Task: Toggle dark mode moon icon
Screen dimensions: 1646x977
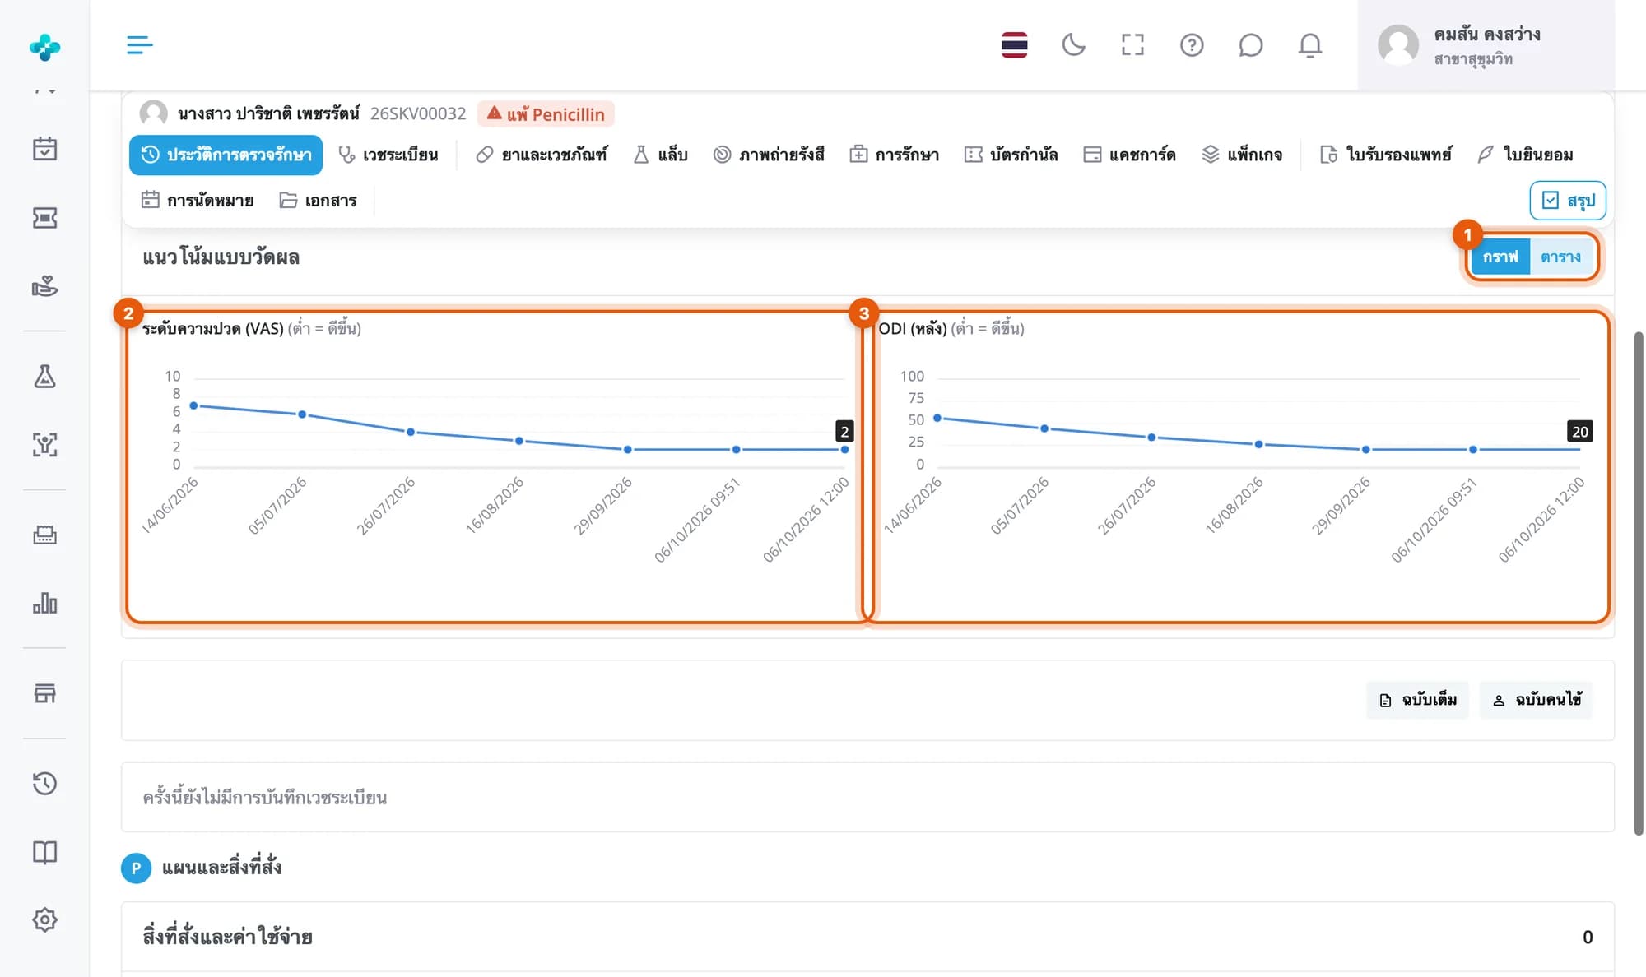Action: coord(1073,44)
